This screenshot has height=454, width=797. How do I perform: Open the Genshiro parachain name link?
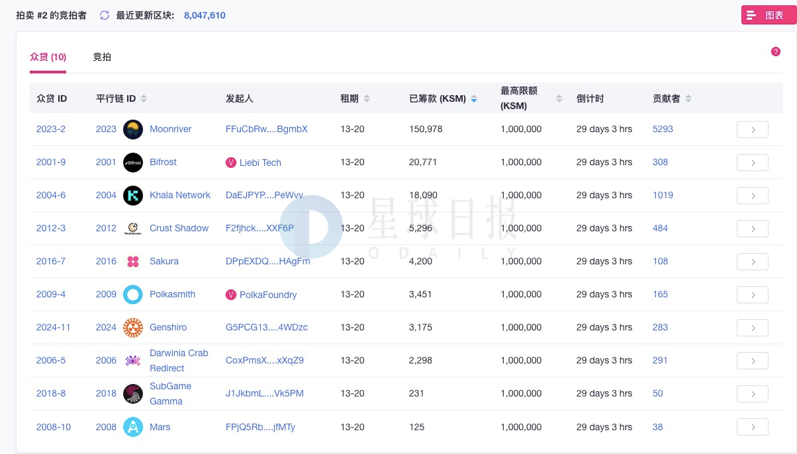(168, 328)
